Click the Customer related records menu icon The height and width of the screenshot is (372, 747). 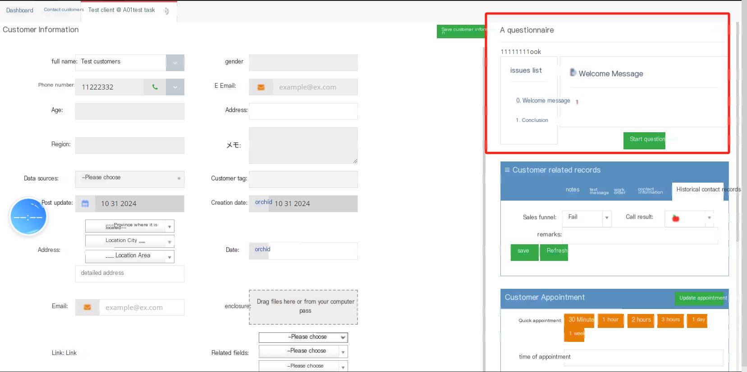[x=507, y=170]
